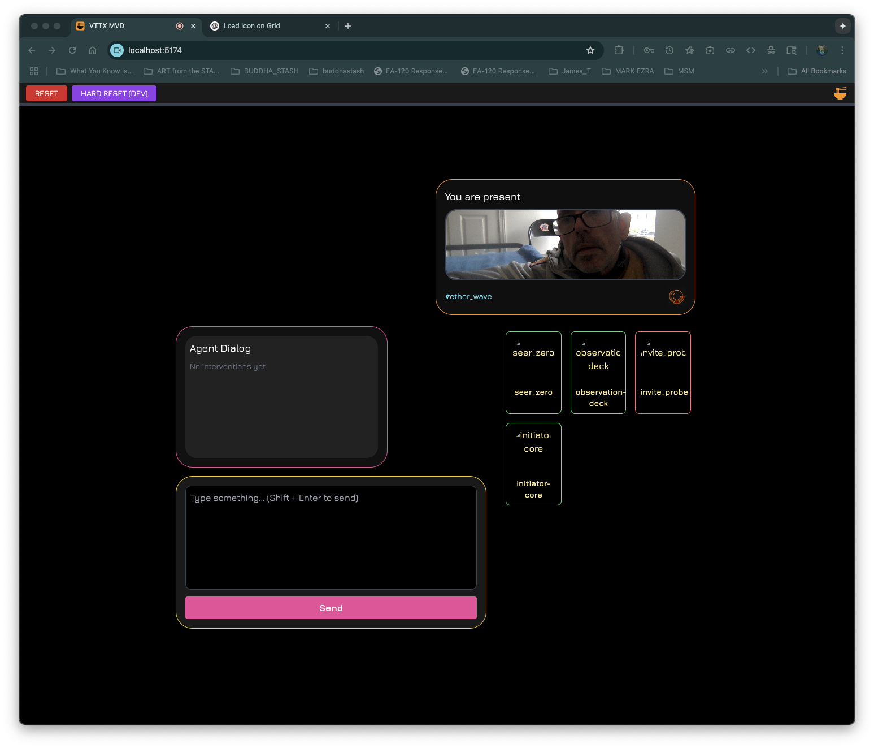Click the orange bowl icon in app header

tap(840, 93)
